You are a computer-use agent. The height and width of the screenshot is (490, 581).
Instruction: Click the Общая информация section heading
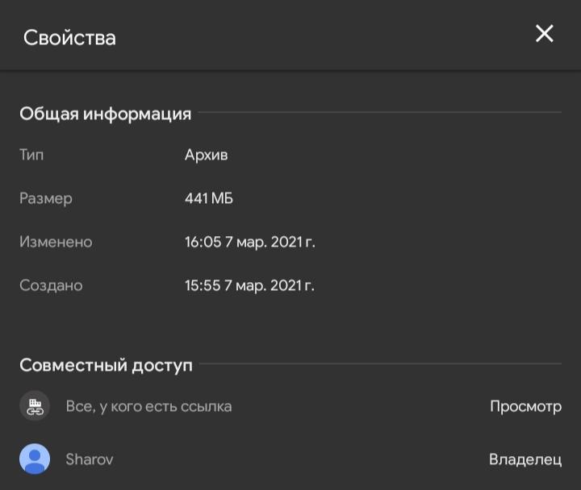click(105, 114)
